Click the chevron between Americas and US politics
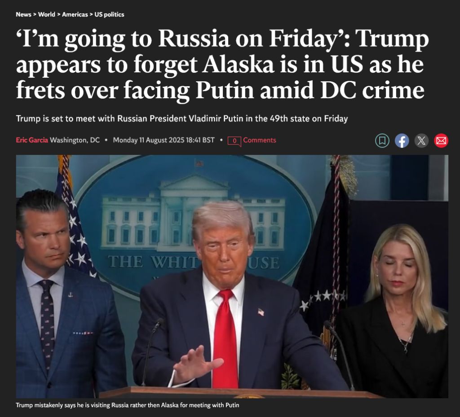Viewport: 460px width, 417px height. [91, 14]
